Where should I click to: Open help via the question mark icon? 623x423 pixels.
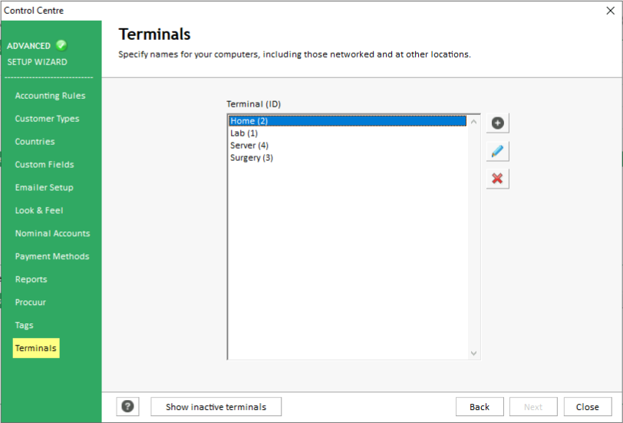[127, 406]
